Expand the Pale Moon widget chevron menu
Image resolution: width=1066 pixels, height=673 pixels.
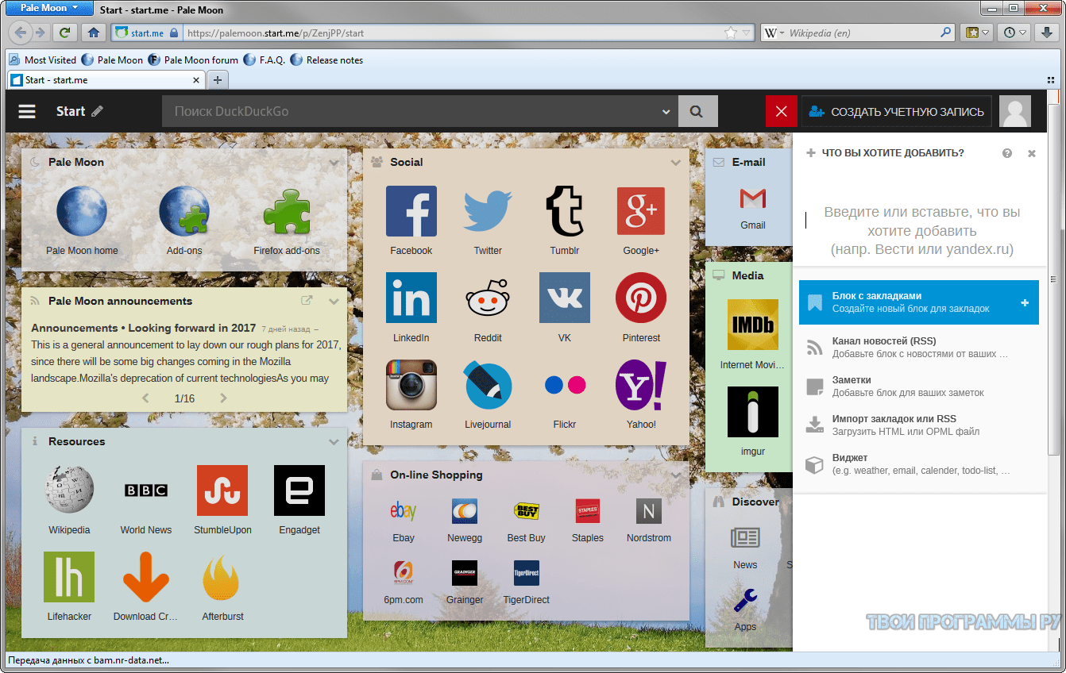(334, 162)
